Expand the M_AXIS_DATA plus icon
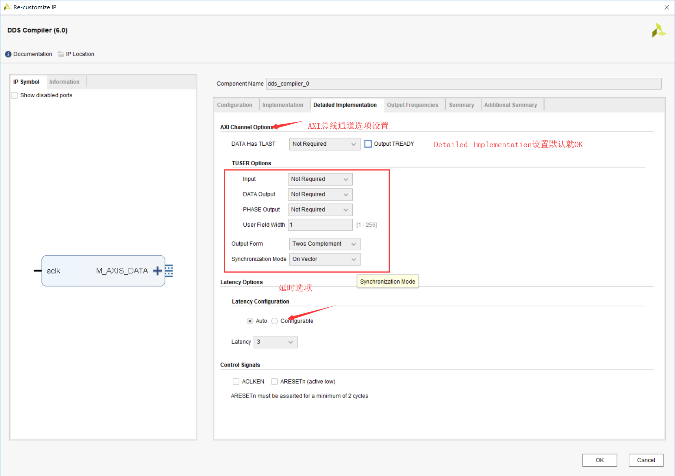This screenshot has width=675, height=476. (157, 271)
